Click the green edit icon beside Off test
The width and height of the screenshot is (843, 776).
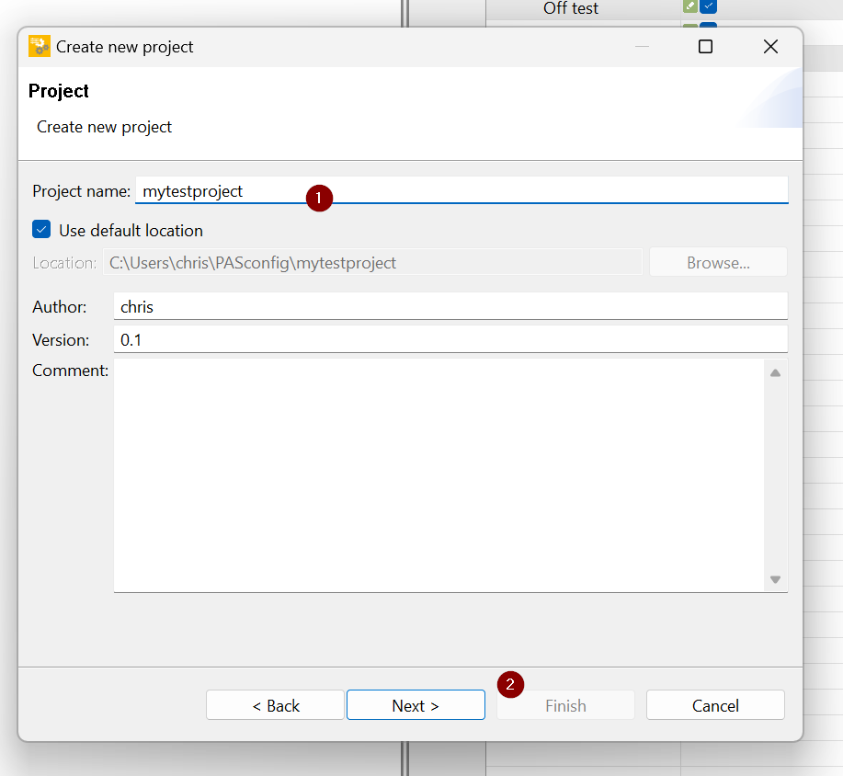pos(690,6)
